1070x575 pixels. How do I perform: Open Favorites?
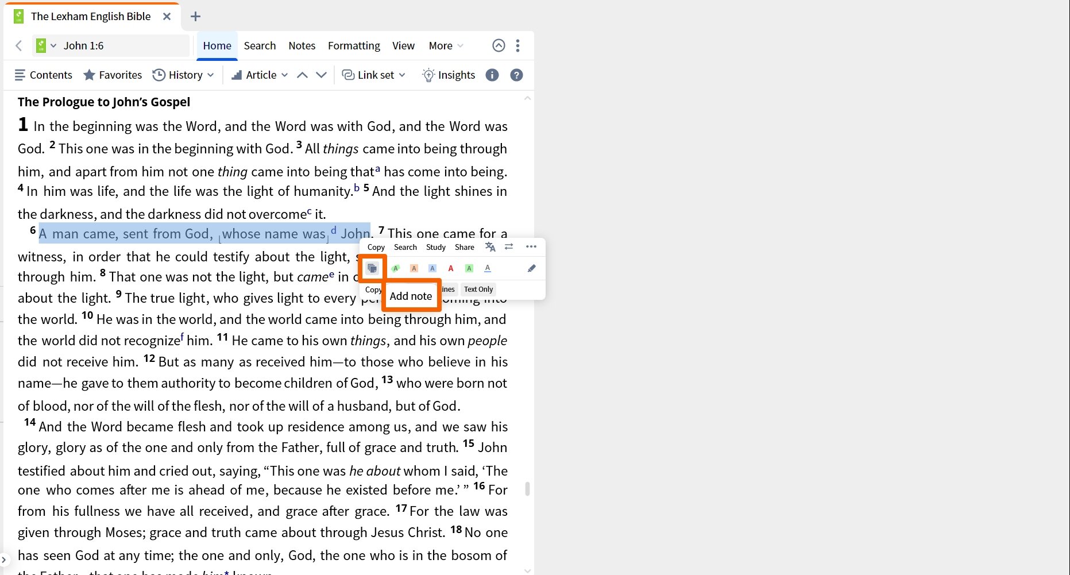coord(113,75)
